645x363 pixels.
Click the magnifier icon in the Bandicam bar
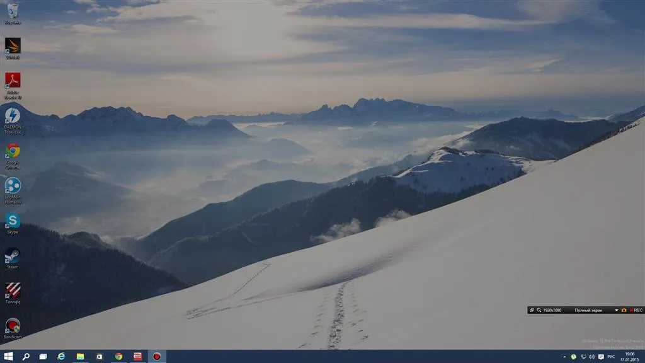point(539,310)
